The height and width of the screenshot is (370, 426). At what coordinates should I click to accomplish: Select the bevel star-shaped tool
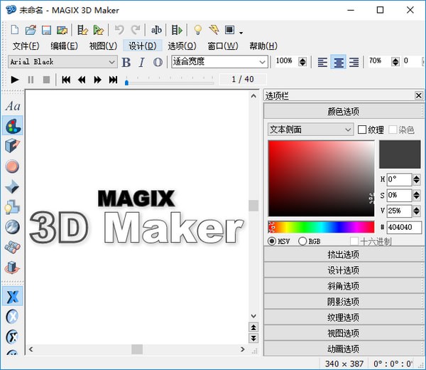click(13, 186)
